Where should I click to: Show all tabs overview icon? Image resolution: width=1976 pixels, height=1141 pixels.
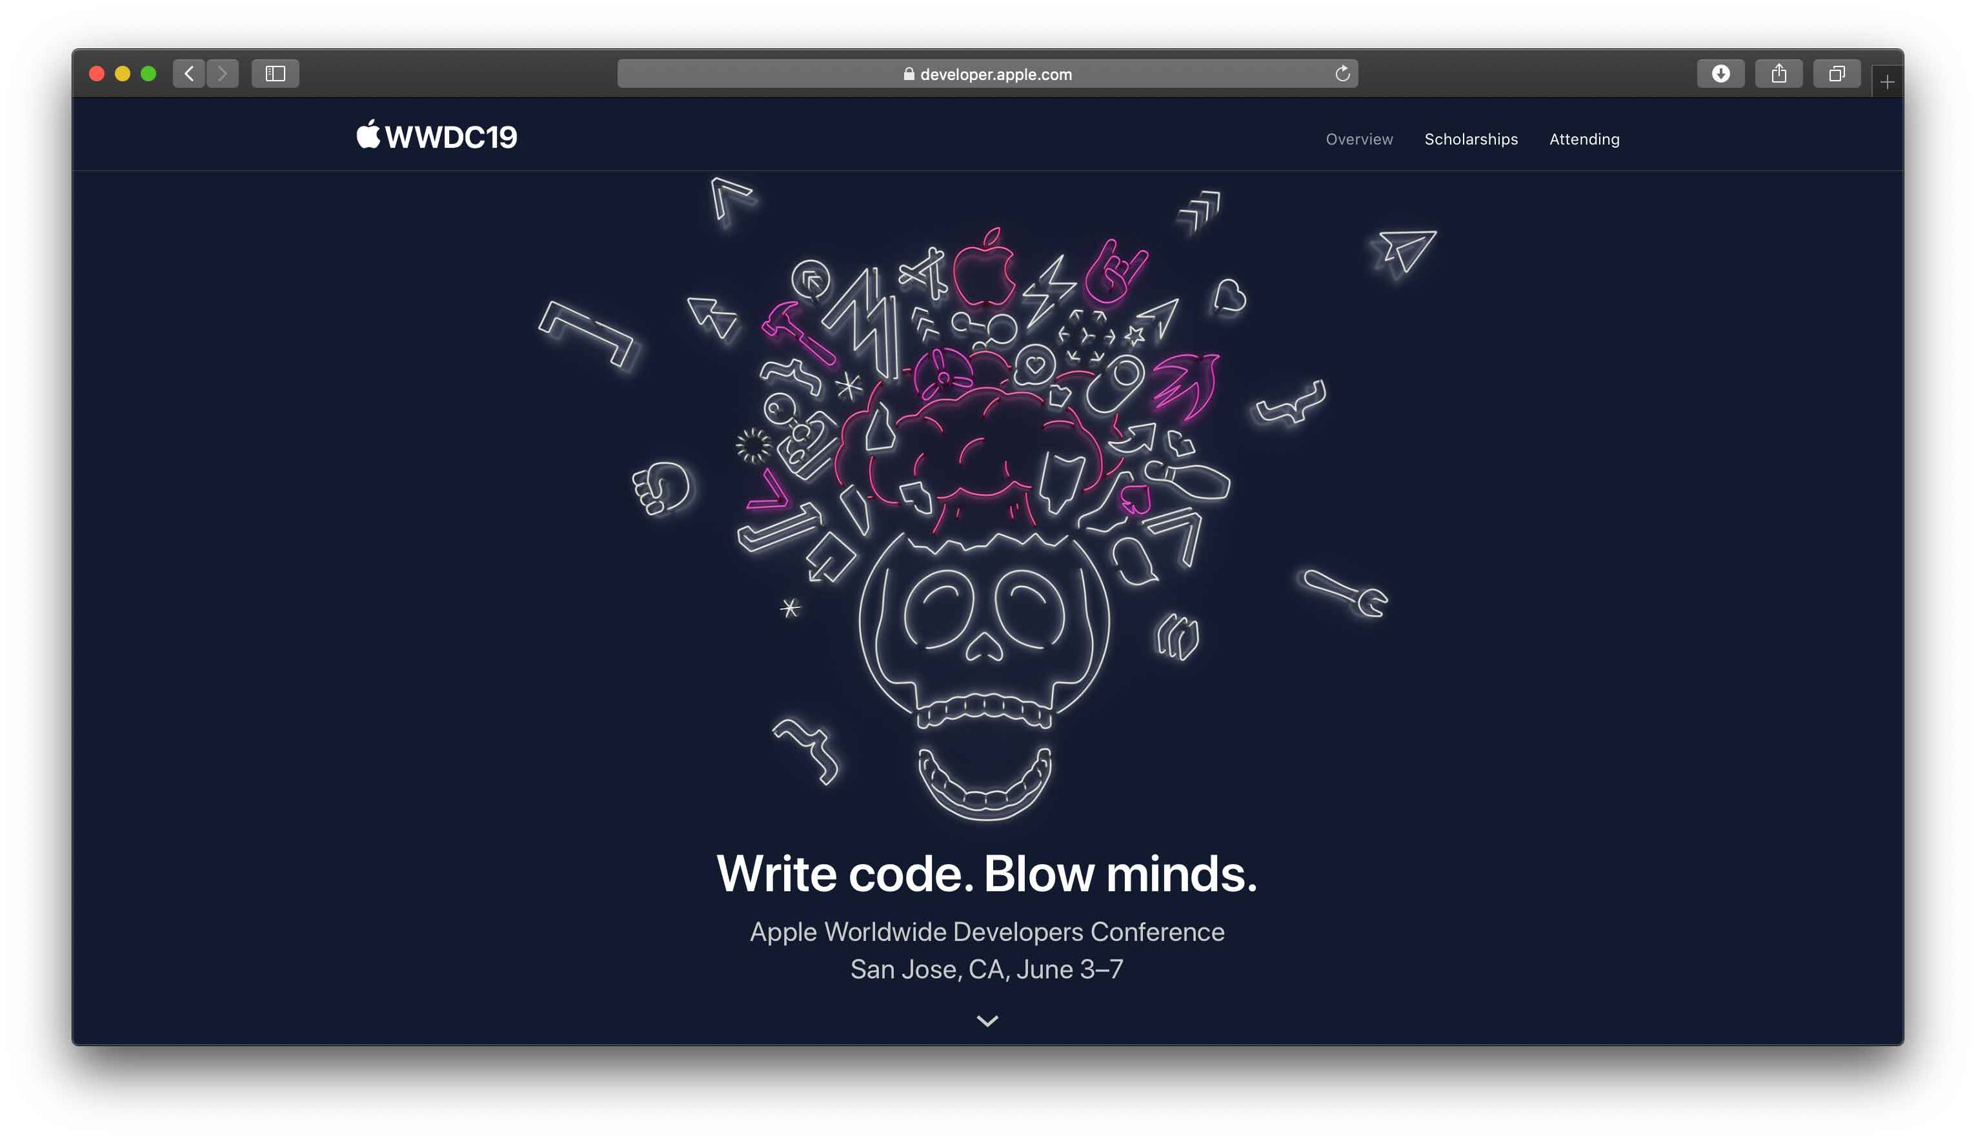pyautogui.click(x=1837, y=74)
